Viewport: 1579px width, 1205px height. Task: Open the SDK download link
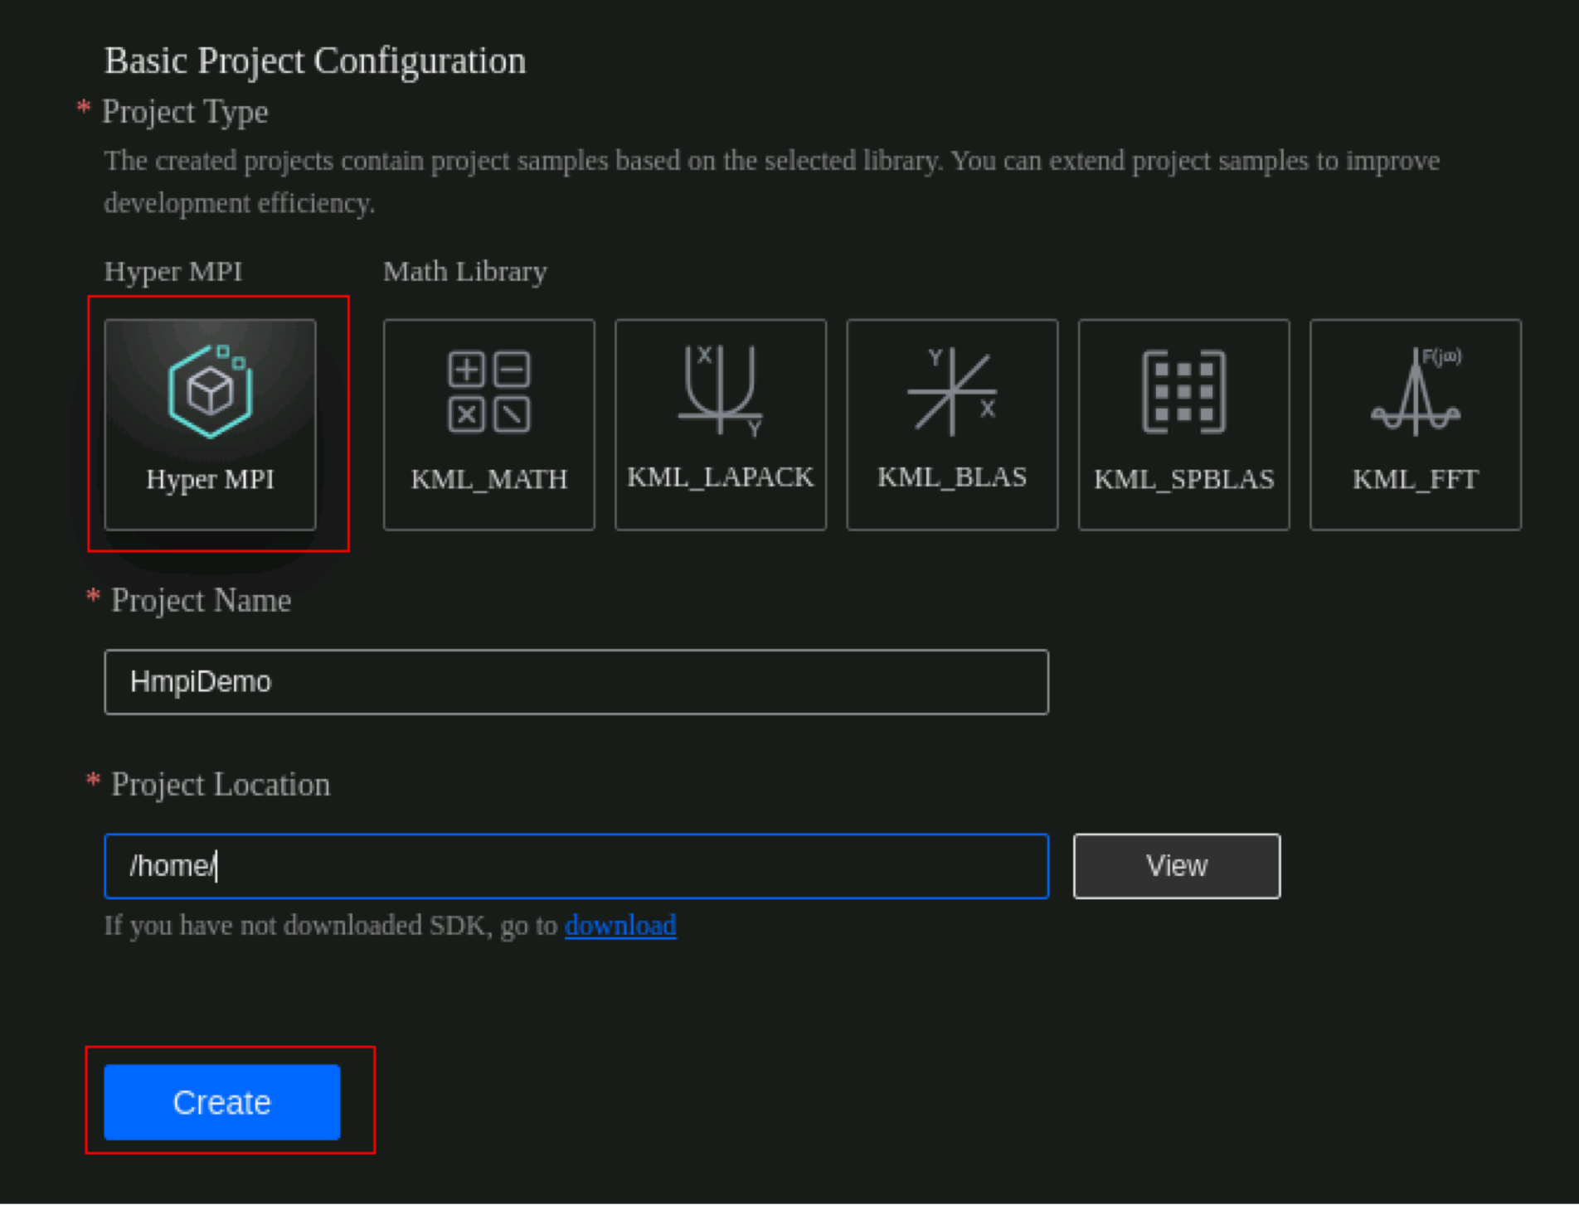(x=620, y=925)
